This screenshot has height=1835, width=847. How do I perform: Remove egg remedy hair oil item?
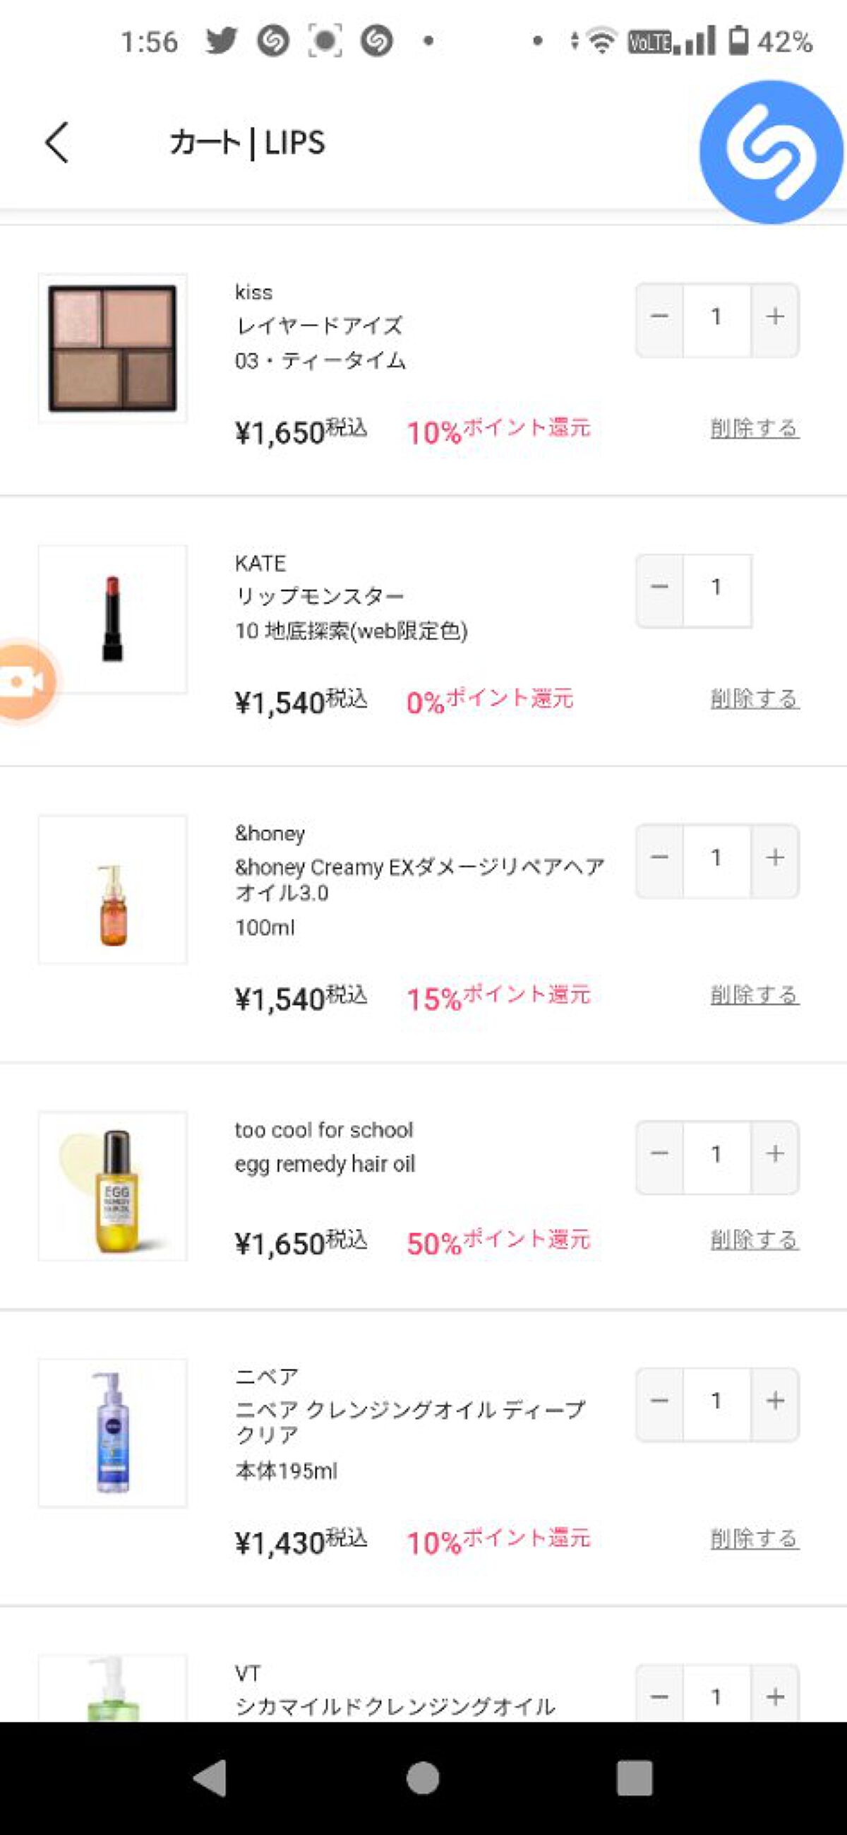click(755, 1241)
